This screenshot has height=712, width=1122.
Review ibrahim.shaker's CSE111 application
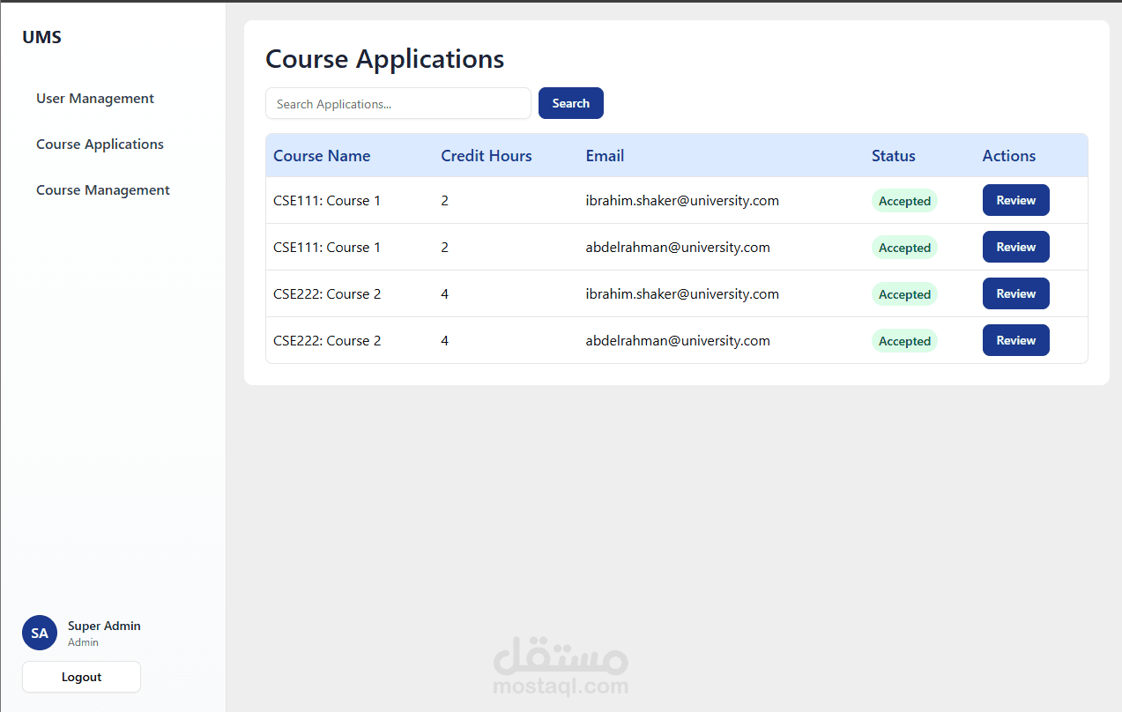pyautogui.click(x=1016, y=200)
